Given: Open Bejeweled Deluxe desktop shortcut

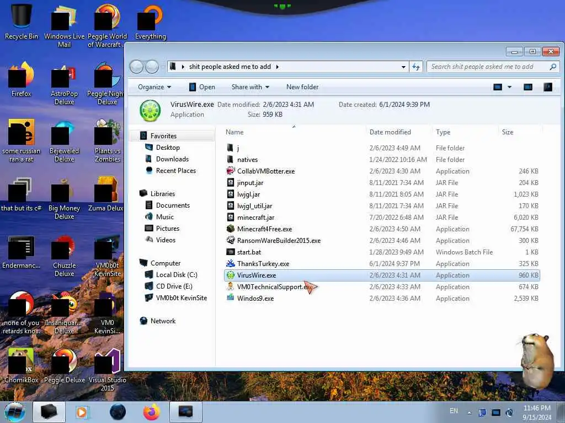Looking at the screenshot, I should [x=64, y=141].
